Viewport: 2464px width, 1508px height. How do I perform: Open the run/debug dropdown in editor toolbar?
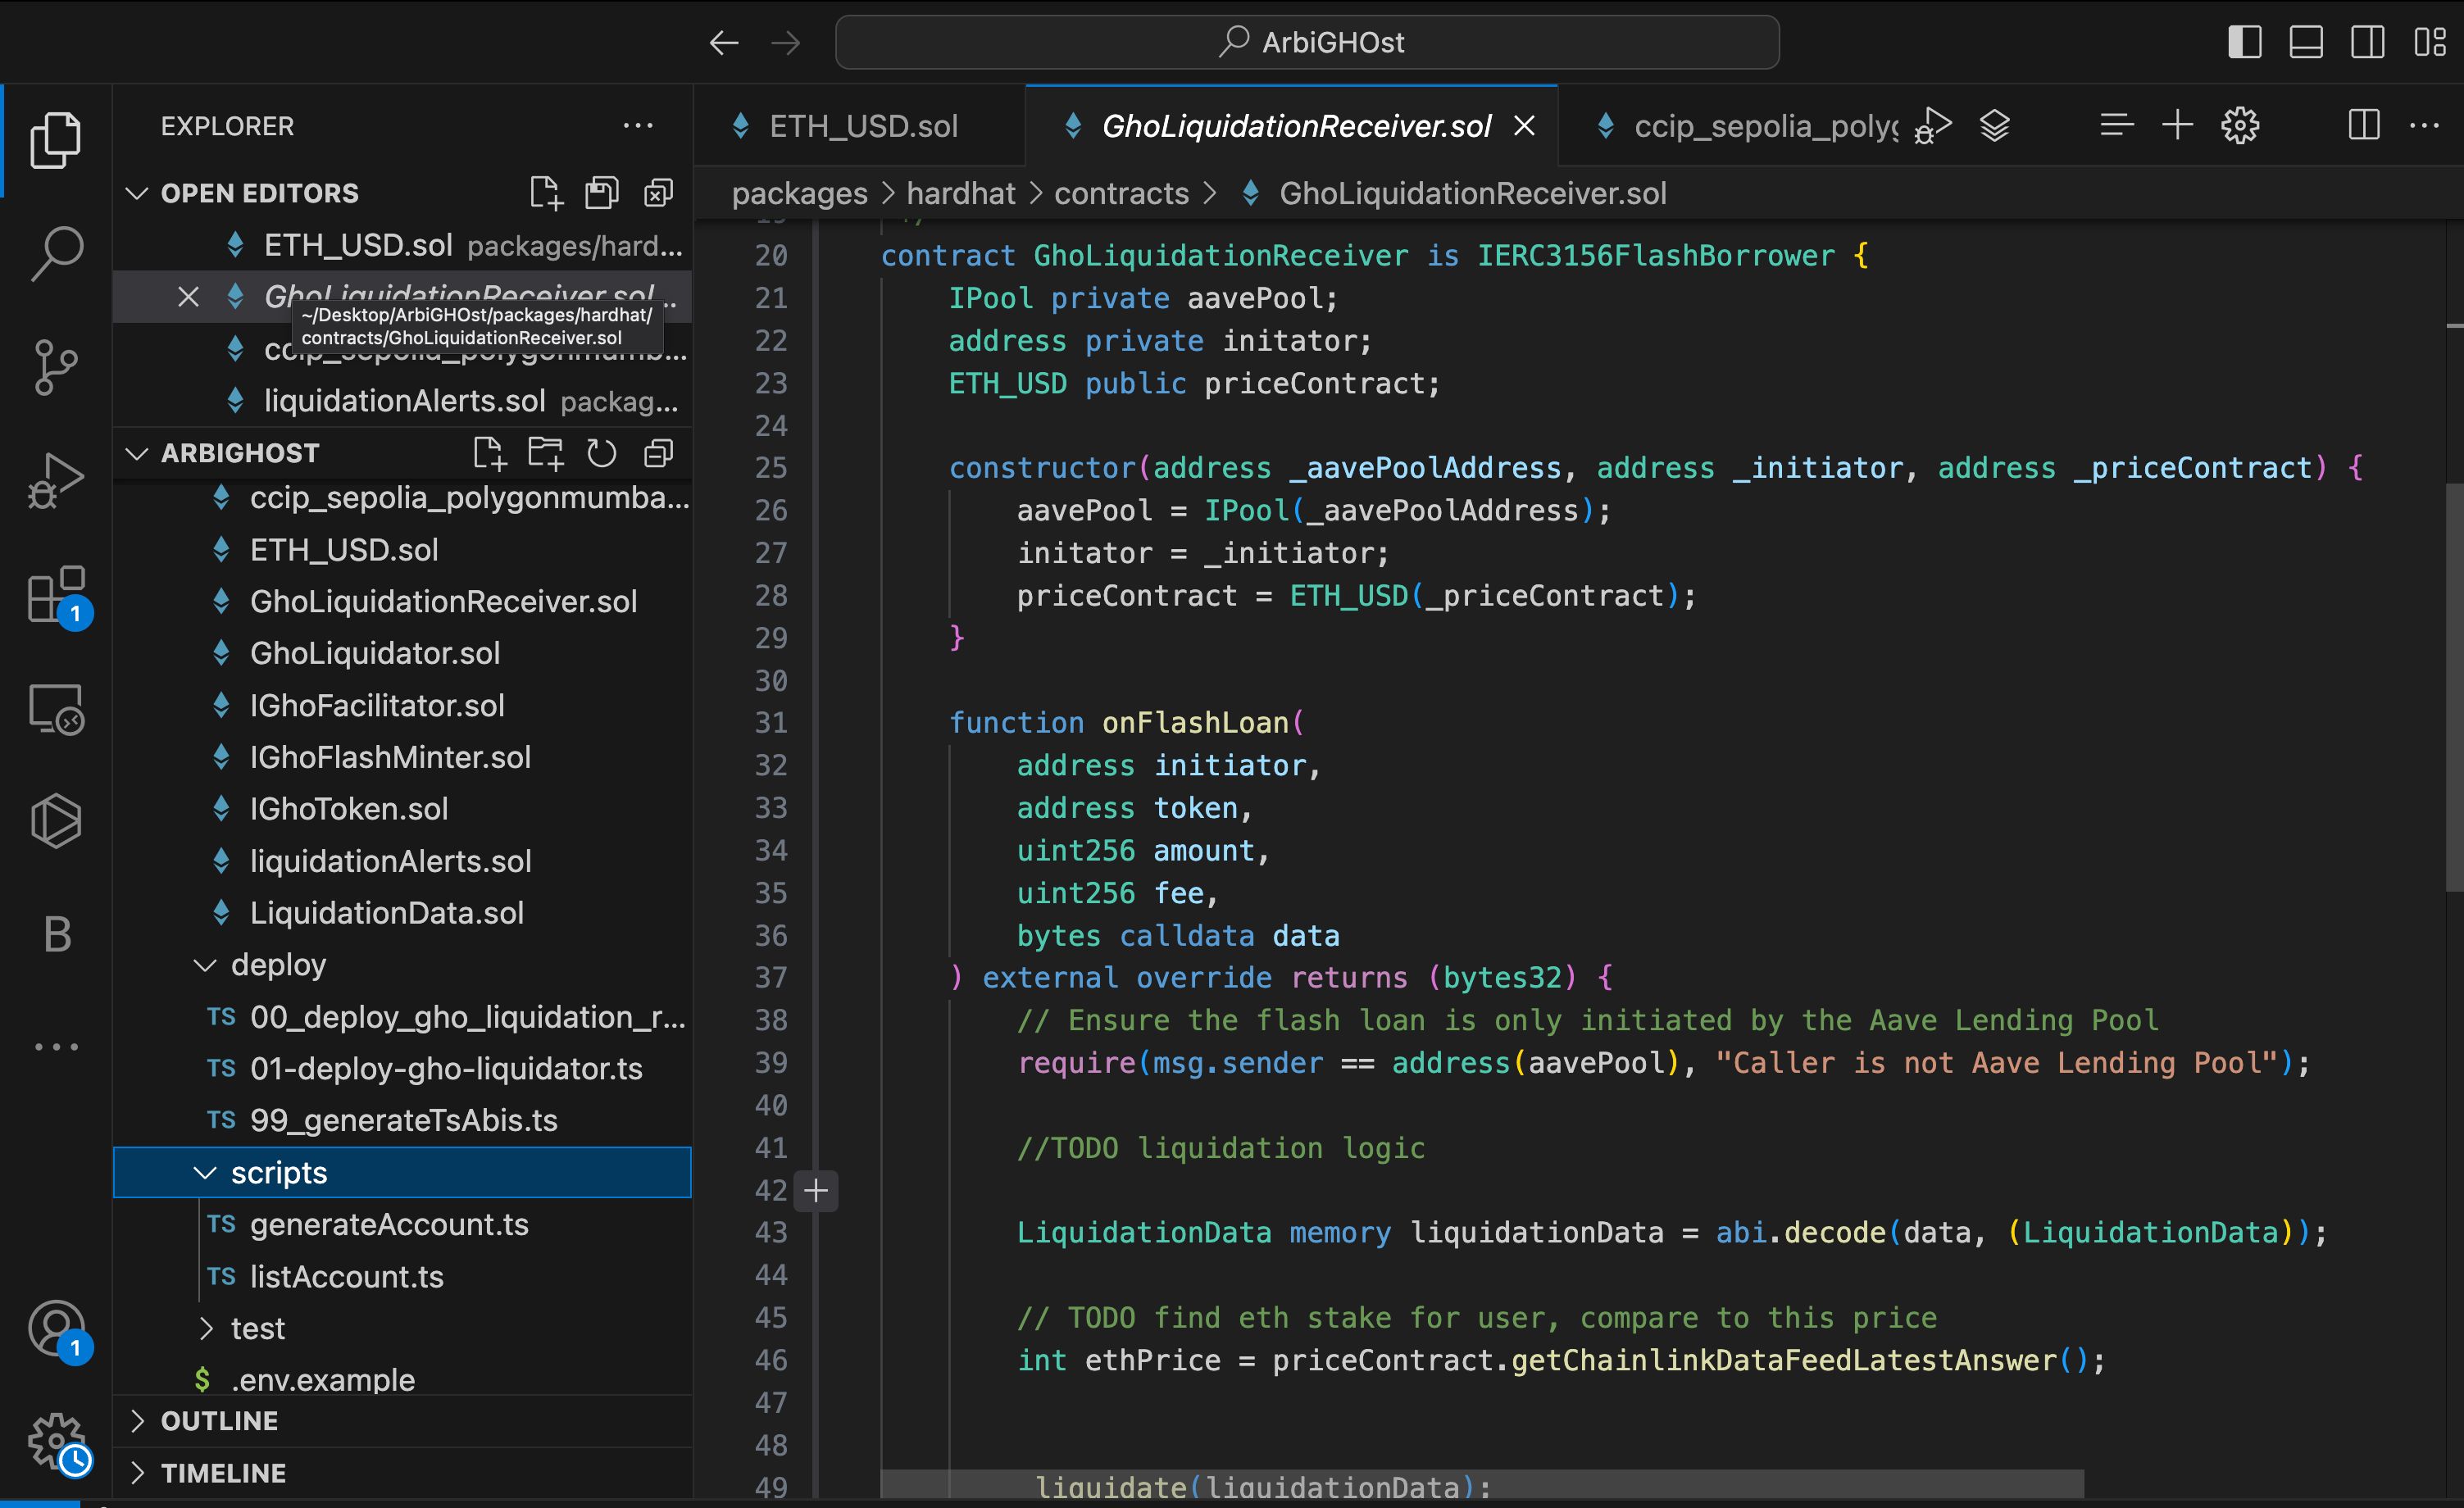(1932, 126)
